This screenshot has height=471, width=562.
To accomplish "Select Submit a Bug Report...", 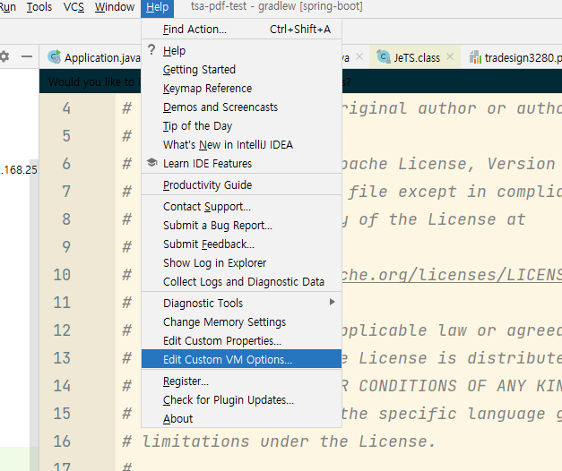I will (241, 226).
